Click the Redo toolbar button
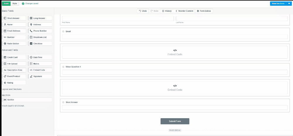This screenshot has width=293, height=136. (x=154, y=11)
